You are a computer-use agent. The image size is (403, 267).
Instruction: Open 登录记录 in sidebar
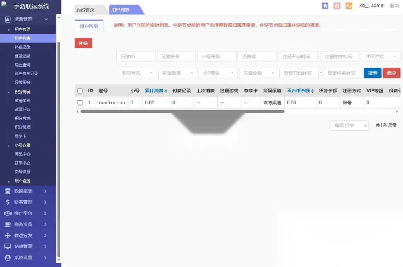pyautogui.click(x=23, y=56)
